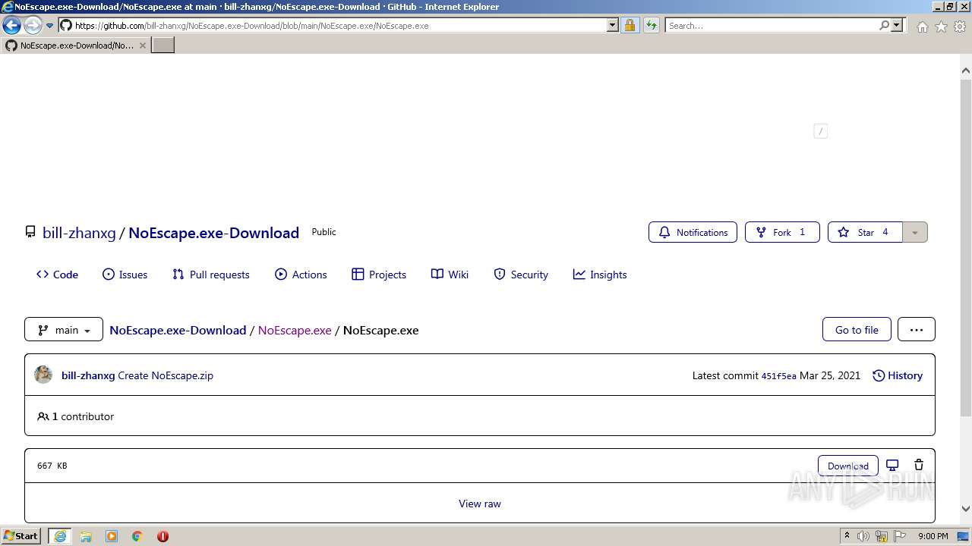This screenshot has width=972, height=546.
Task: Open the three-dots more options menu
Action: point(917,329)
